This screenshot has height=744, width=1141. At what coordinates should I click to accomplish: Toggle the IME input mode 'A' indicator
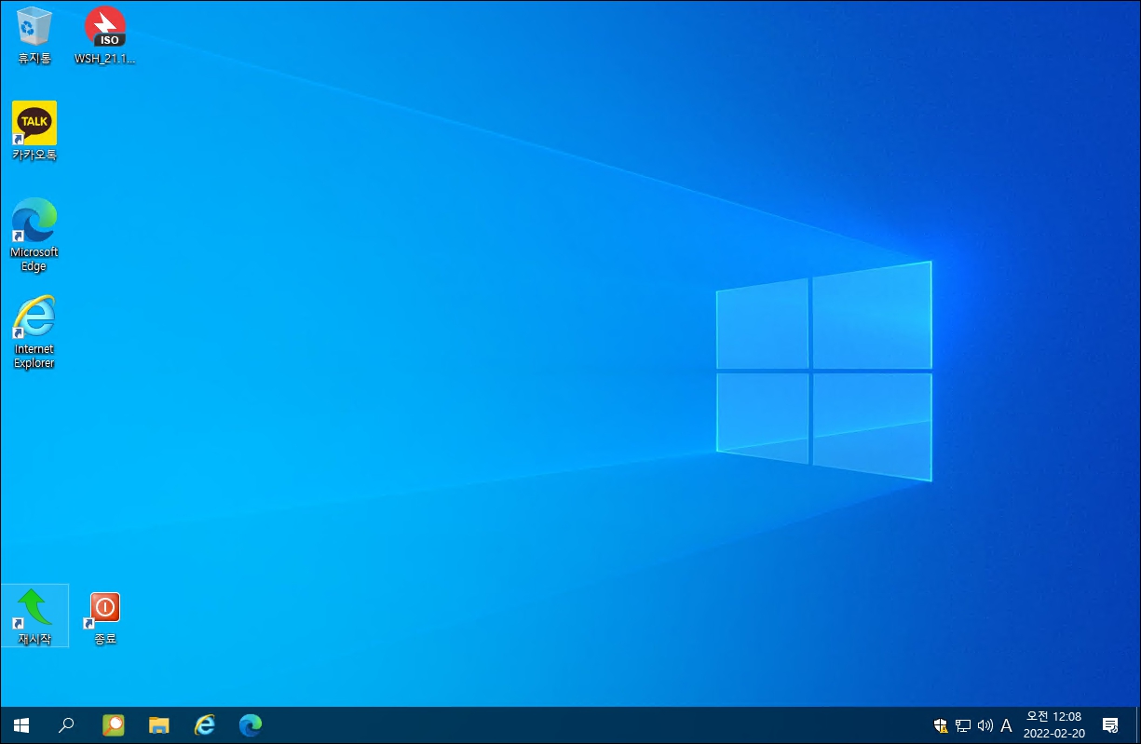1006,725
